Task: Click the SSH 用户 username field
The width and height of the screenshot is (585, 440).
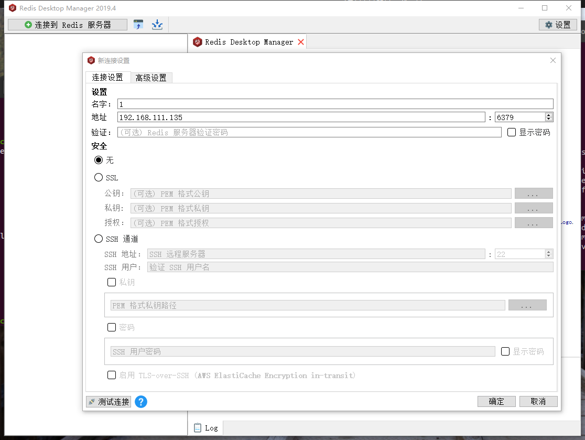Action: tap(350, 267)
